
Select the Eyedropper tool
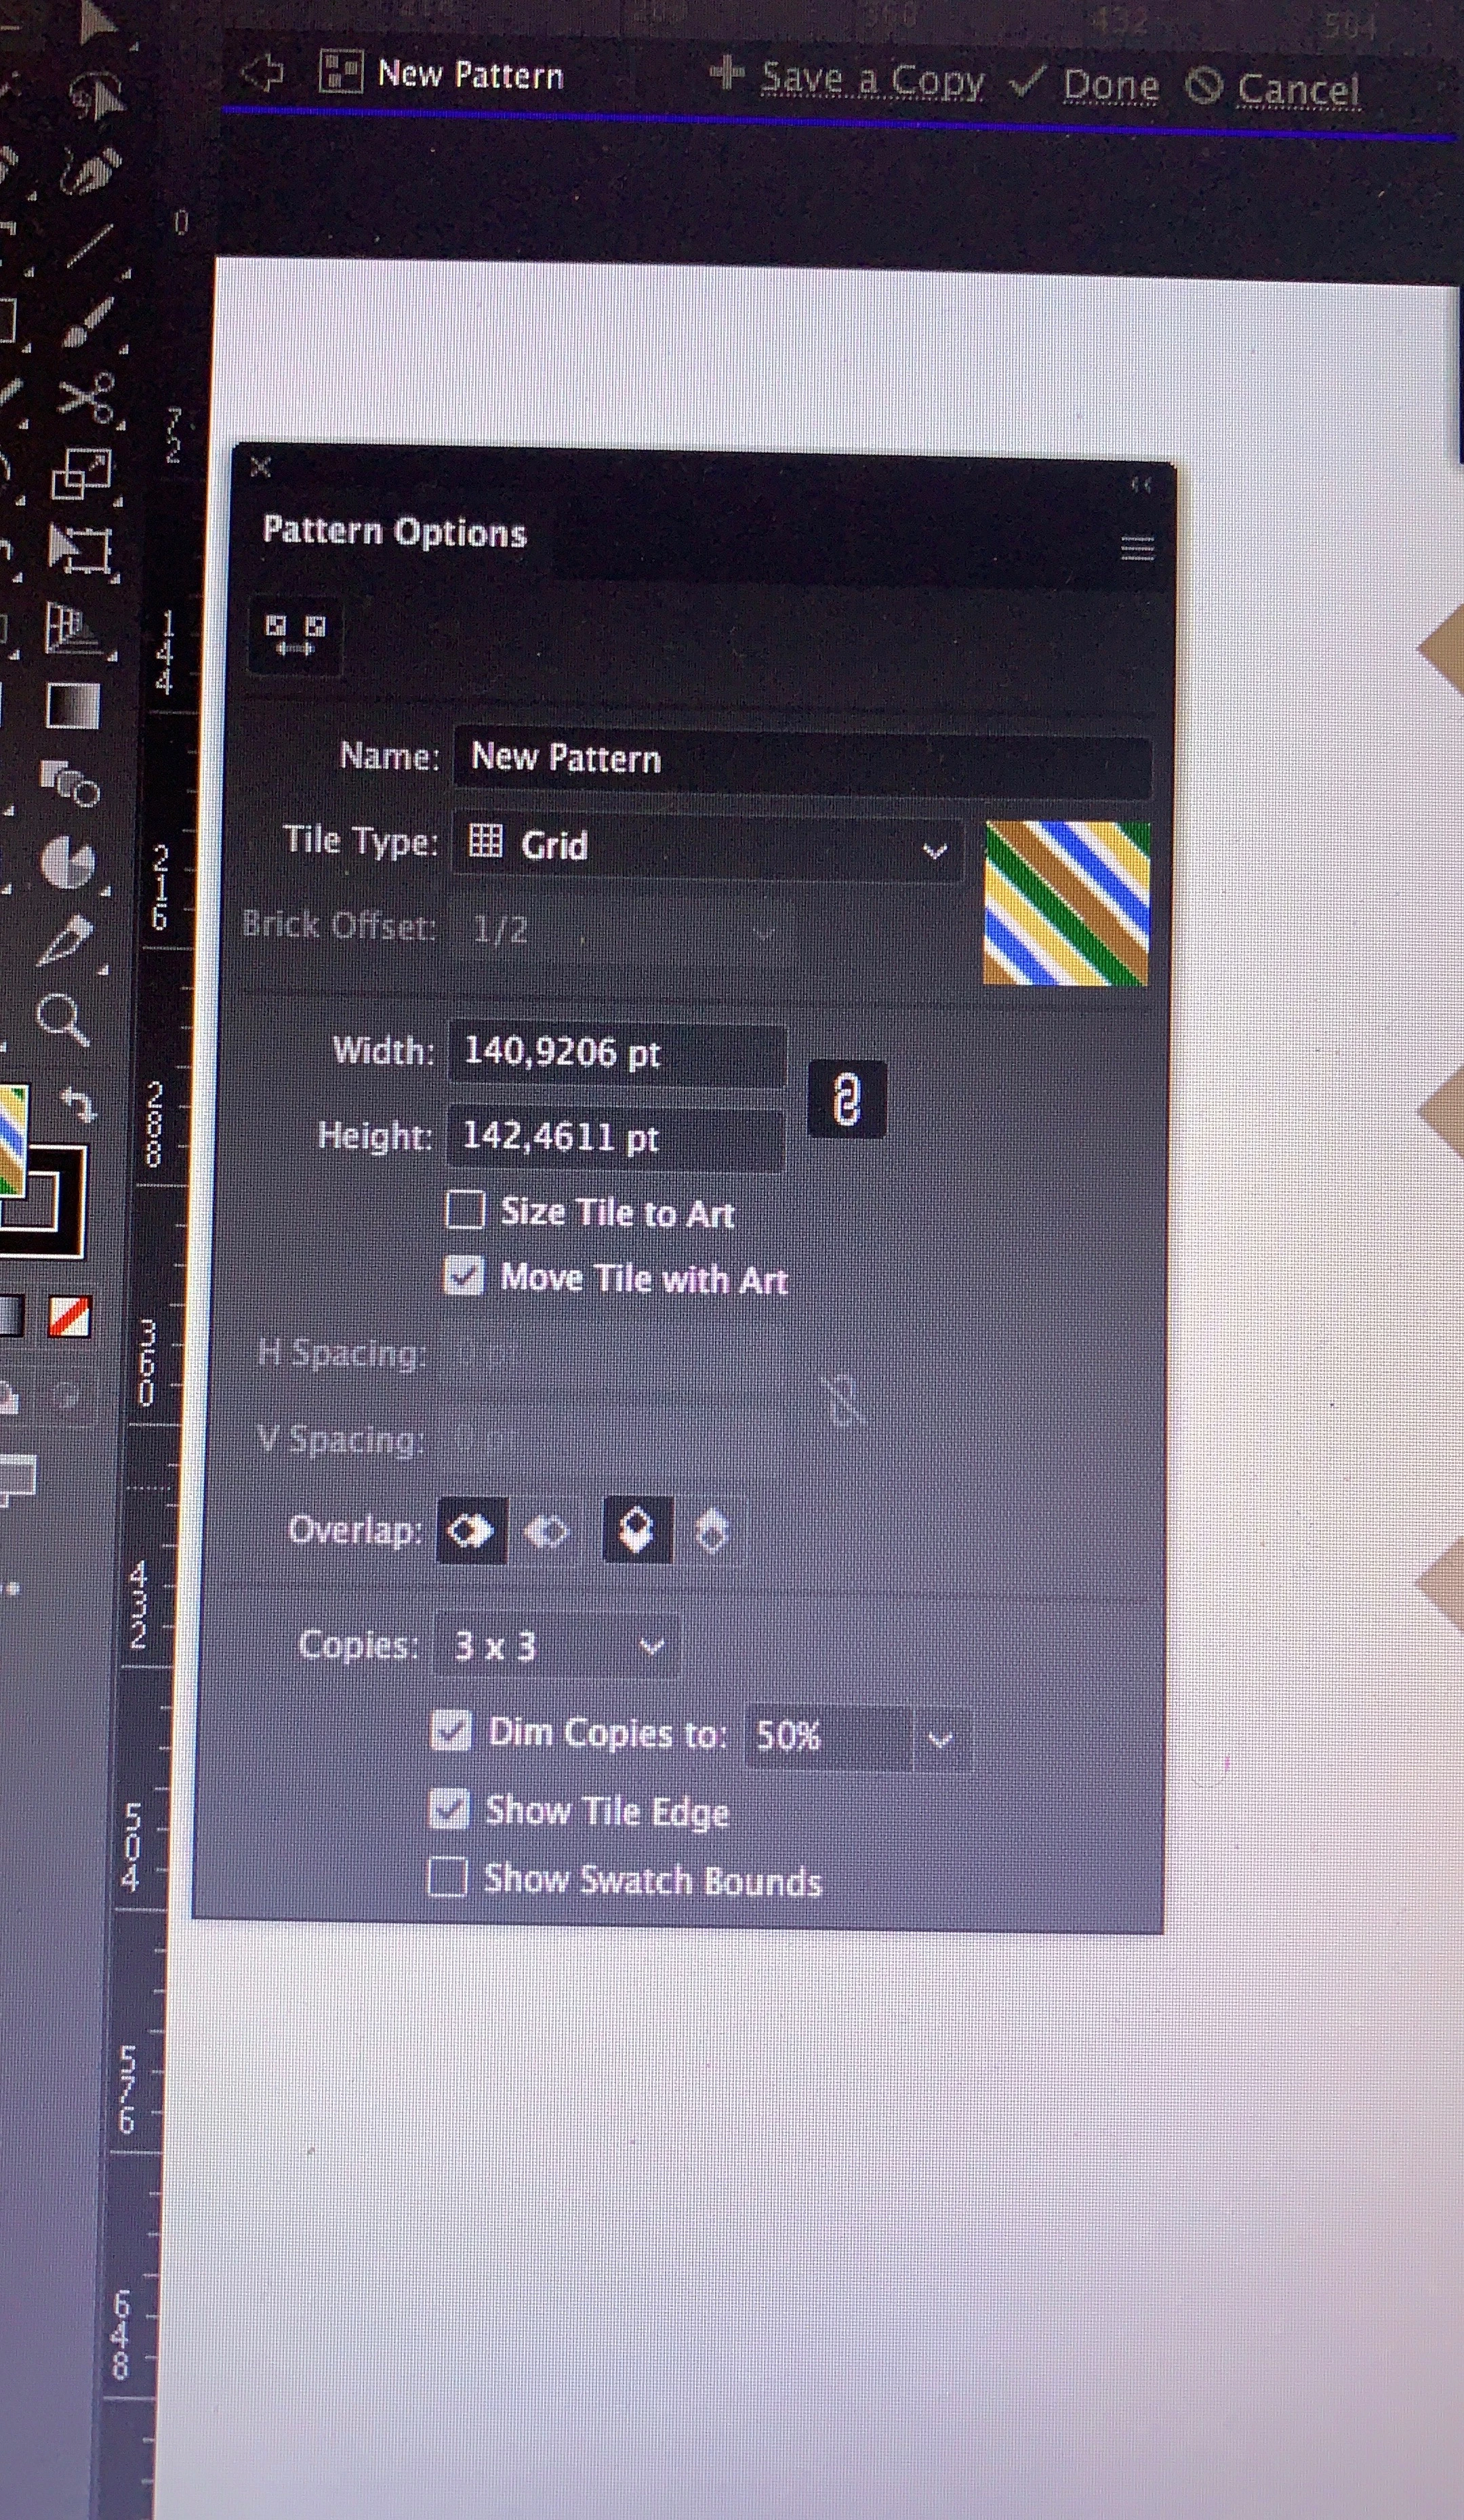[65, 940]
